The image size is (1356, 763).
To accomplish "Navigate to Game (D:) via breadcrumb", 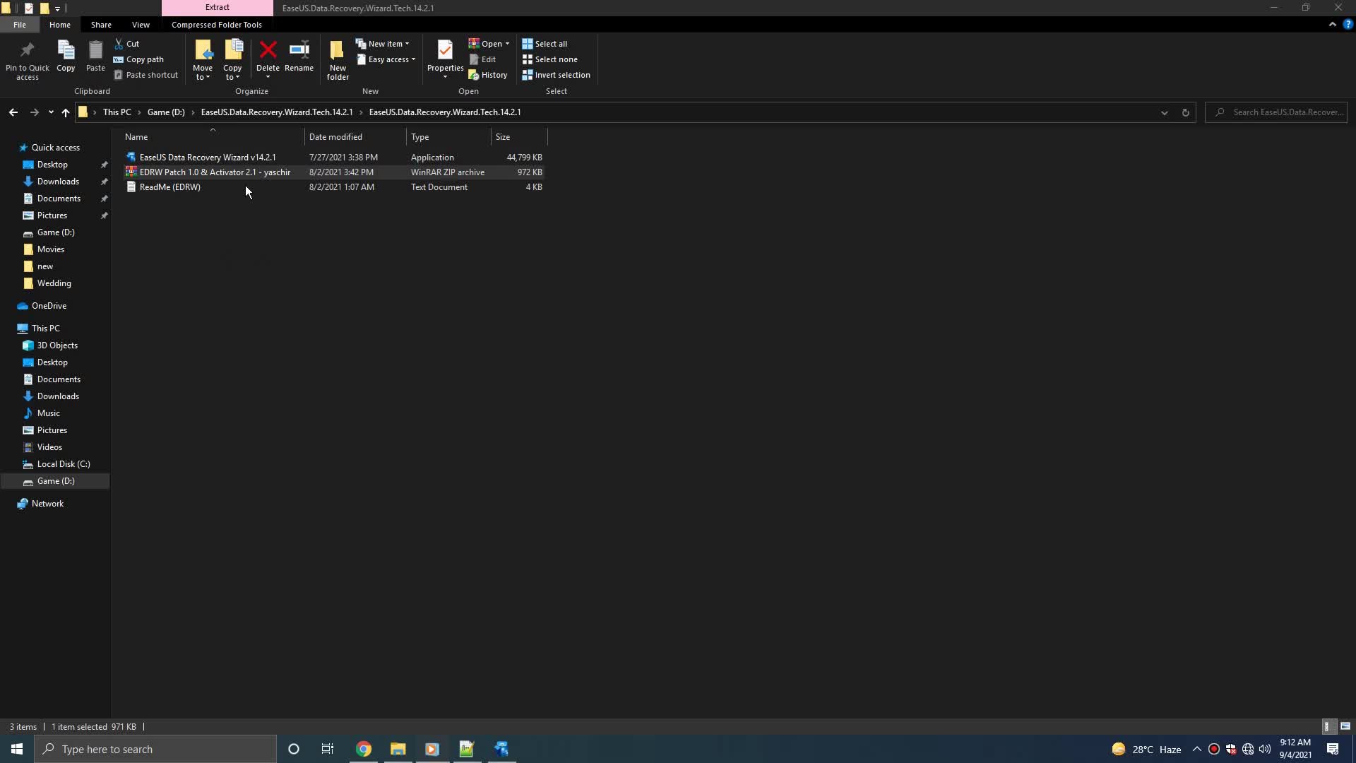I will pyautogui.click(x=165, y=112).
